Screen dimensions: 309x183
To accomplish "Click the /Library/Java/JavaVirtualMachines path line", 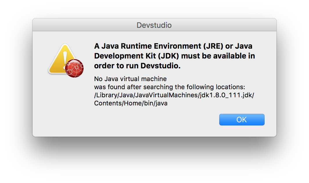I will (174, 95).
